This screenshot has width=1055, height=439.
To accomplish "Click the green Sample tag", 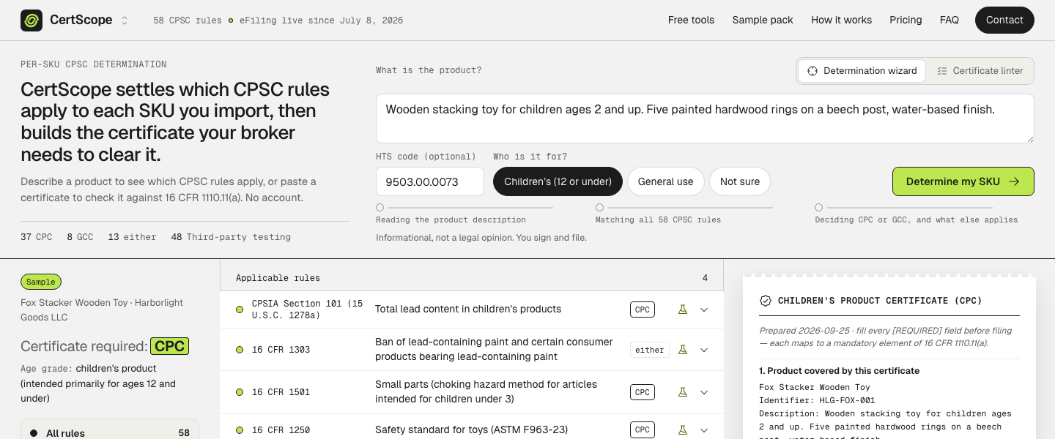I will coord(41,282).
